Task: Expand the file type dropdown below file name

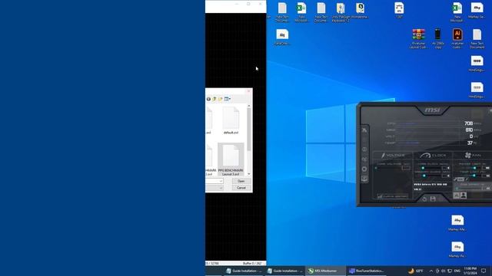Action: [x=221, y=188]
